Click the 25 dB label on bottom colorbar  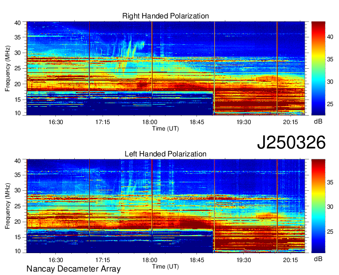tap(330, 232)
